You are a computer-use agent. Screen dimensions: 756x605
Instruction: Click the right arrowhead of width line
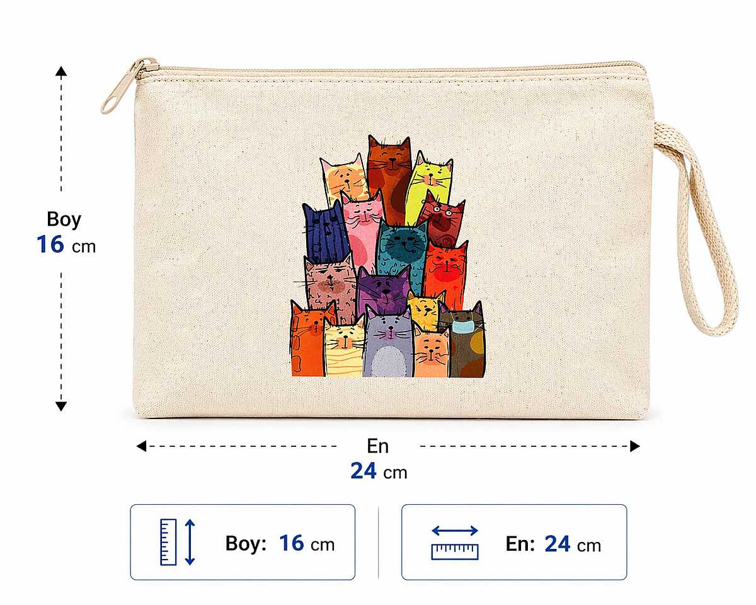pyautogui.click(x=634, y=446)
